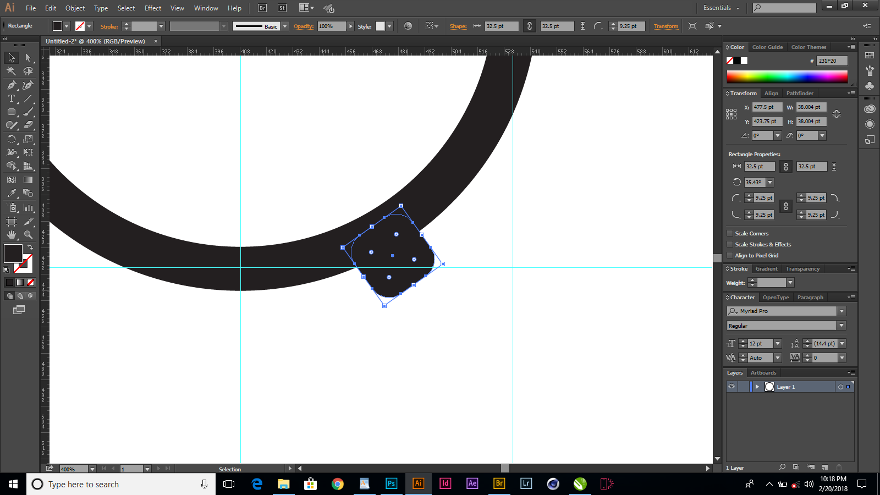Click the Shape link in control bar

coord(458,26)
